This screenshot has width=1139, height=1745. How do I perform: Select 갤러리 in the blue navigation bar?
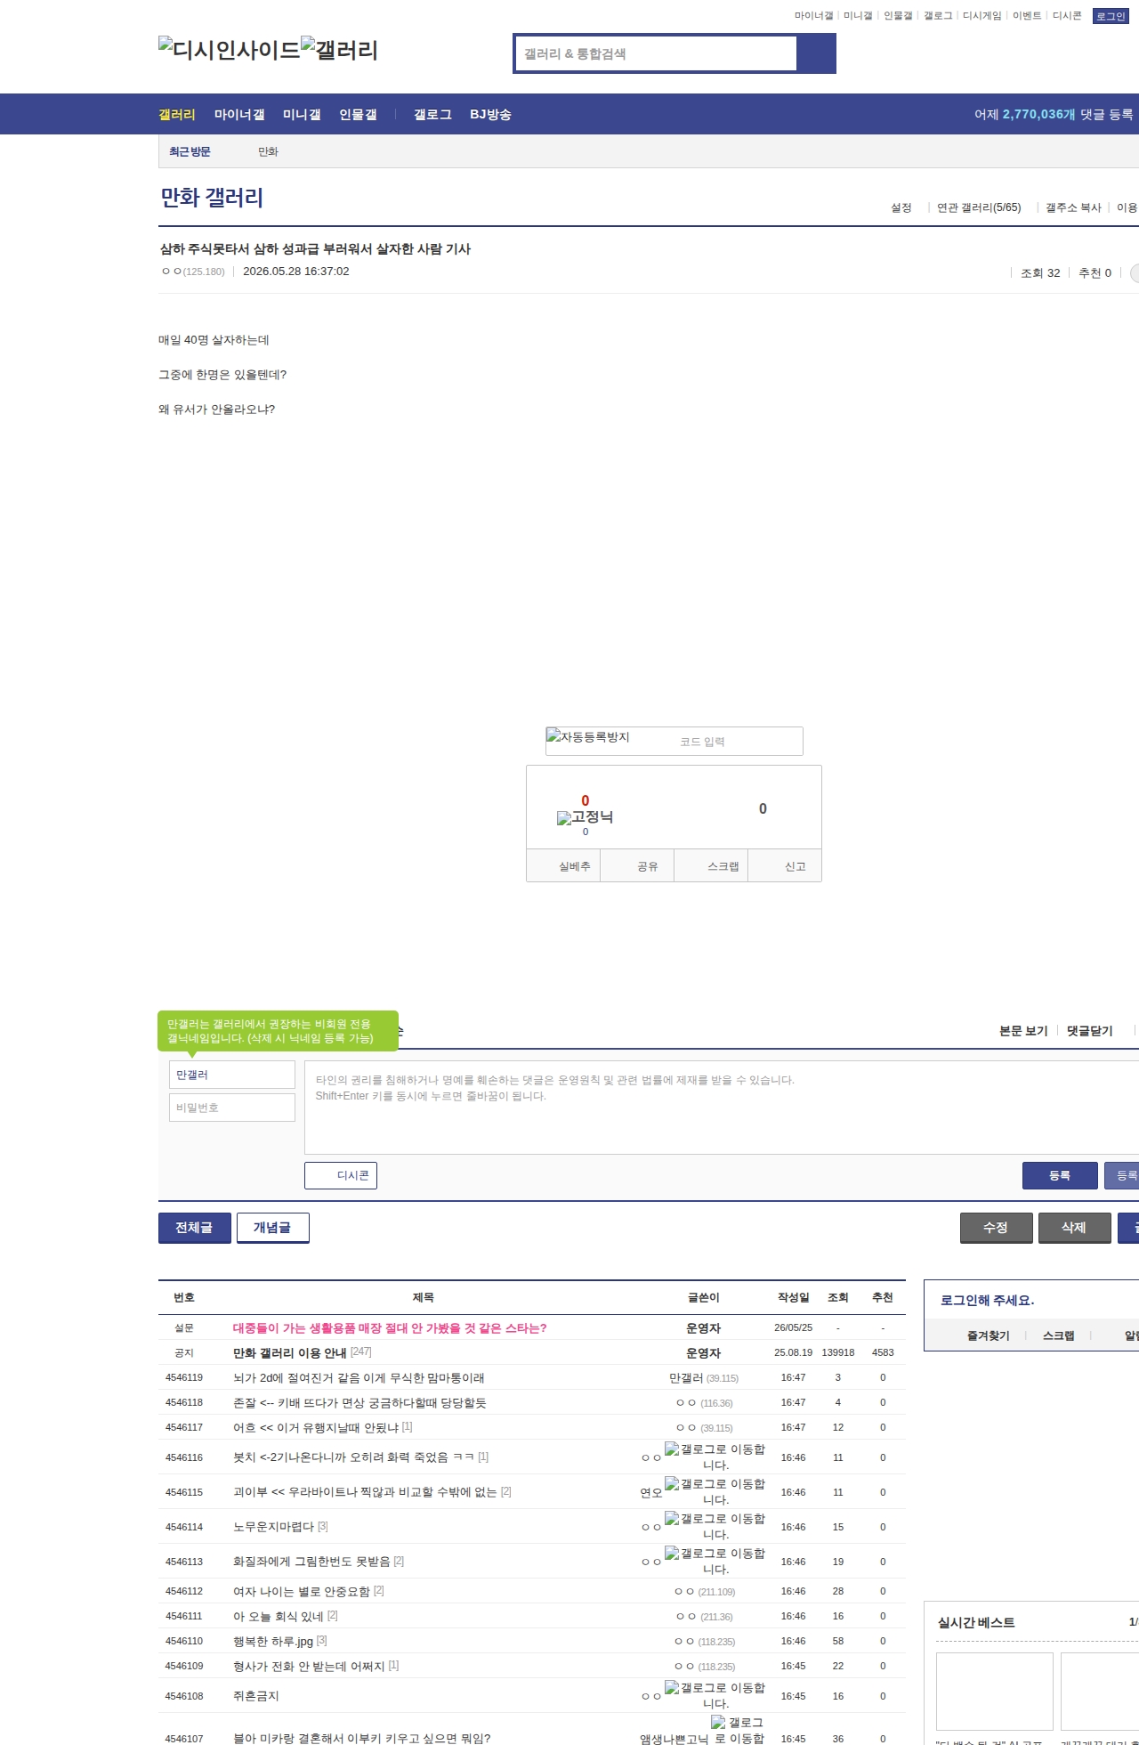(177, 114)
